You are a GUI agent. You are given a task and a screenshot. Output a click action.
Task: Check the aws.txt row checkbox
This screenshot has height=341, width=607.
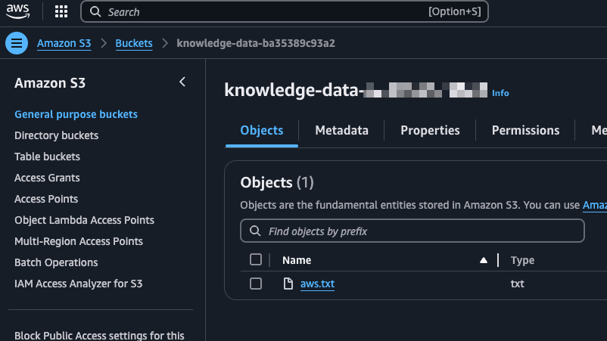(256, 284)
